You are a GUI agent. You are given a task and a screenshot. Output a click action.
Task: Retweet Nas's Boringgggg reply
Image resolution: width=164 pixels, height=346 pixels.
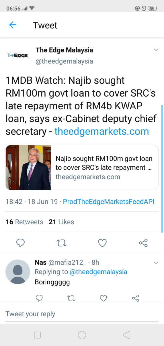coord(71,298)
